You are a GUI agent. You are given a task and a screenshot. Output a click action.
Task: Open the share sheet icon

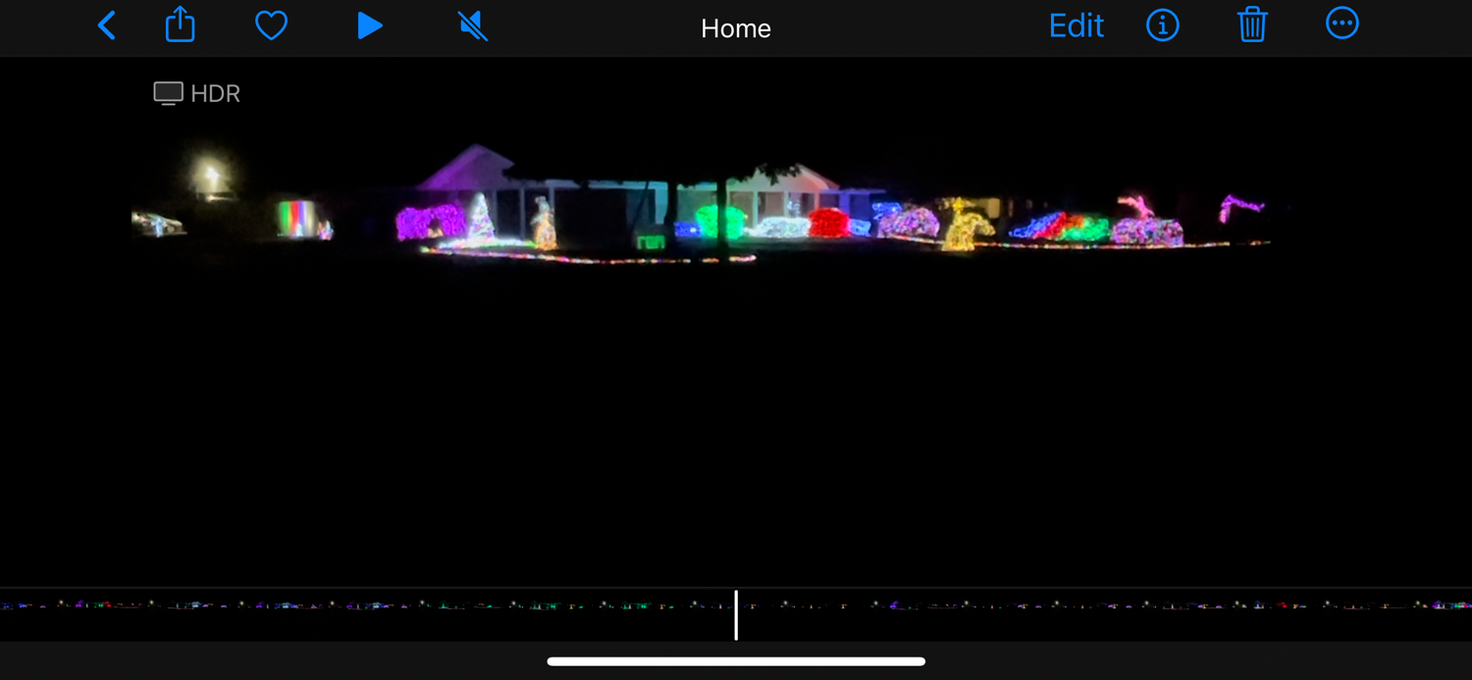tap(181, 25)
